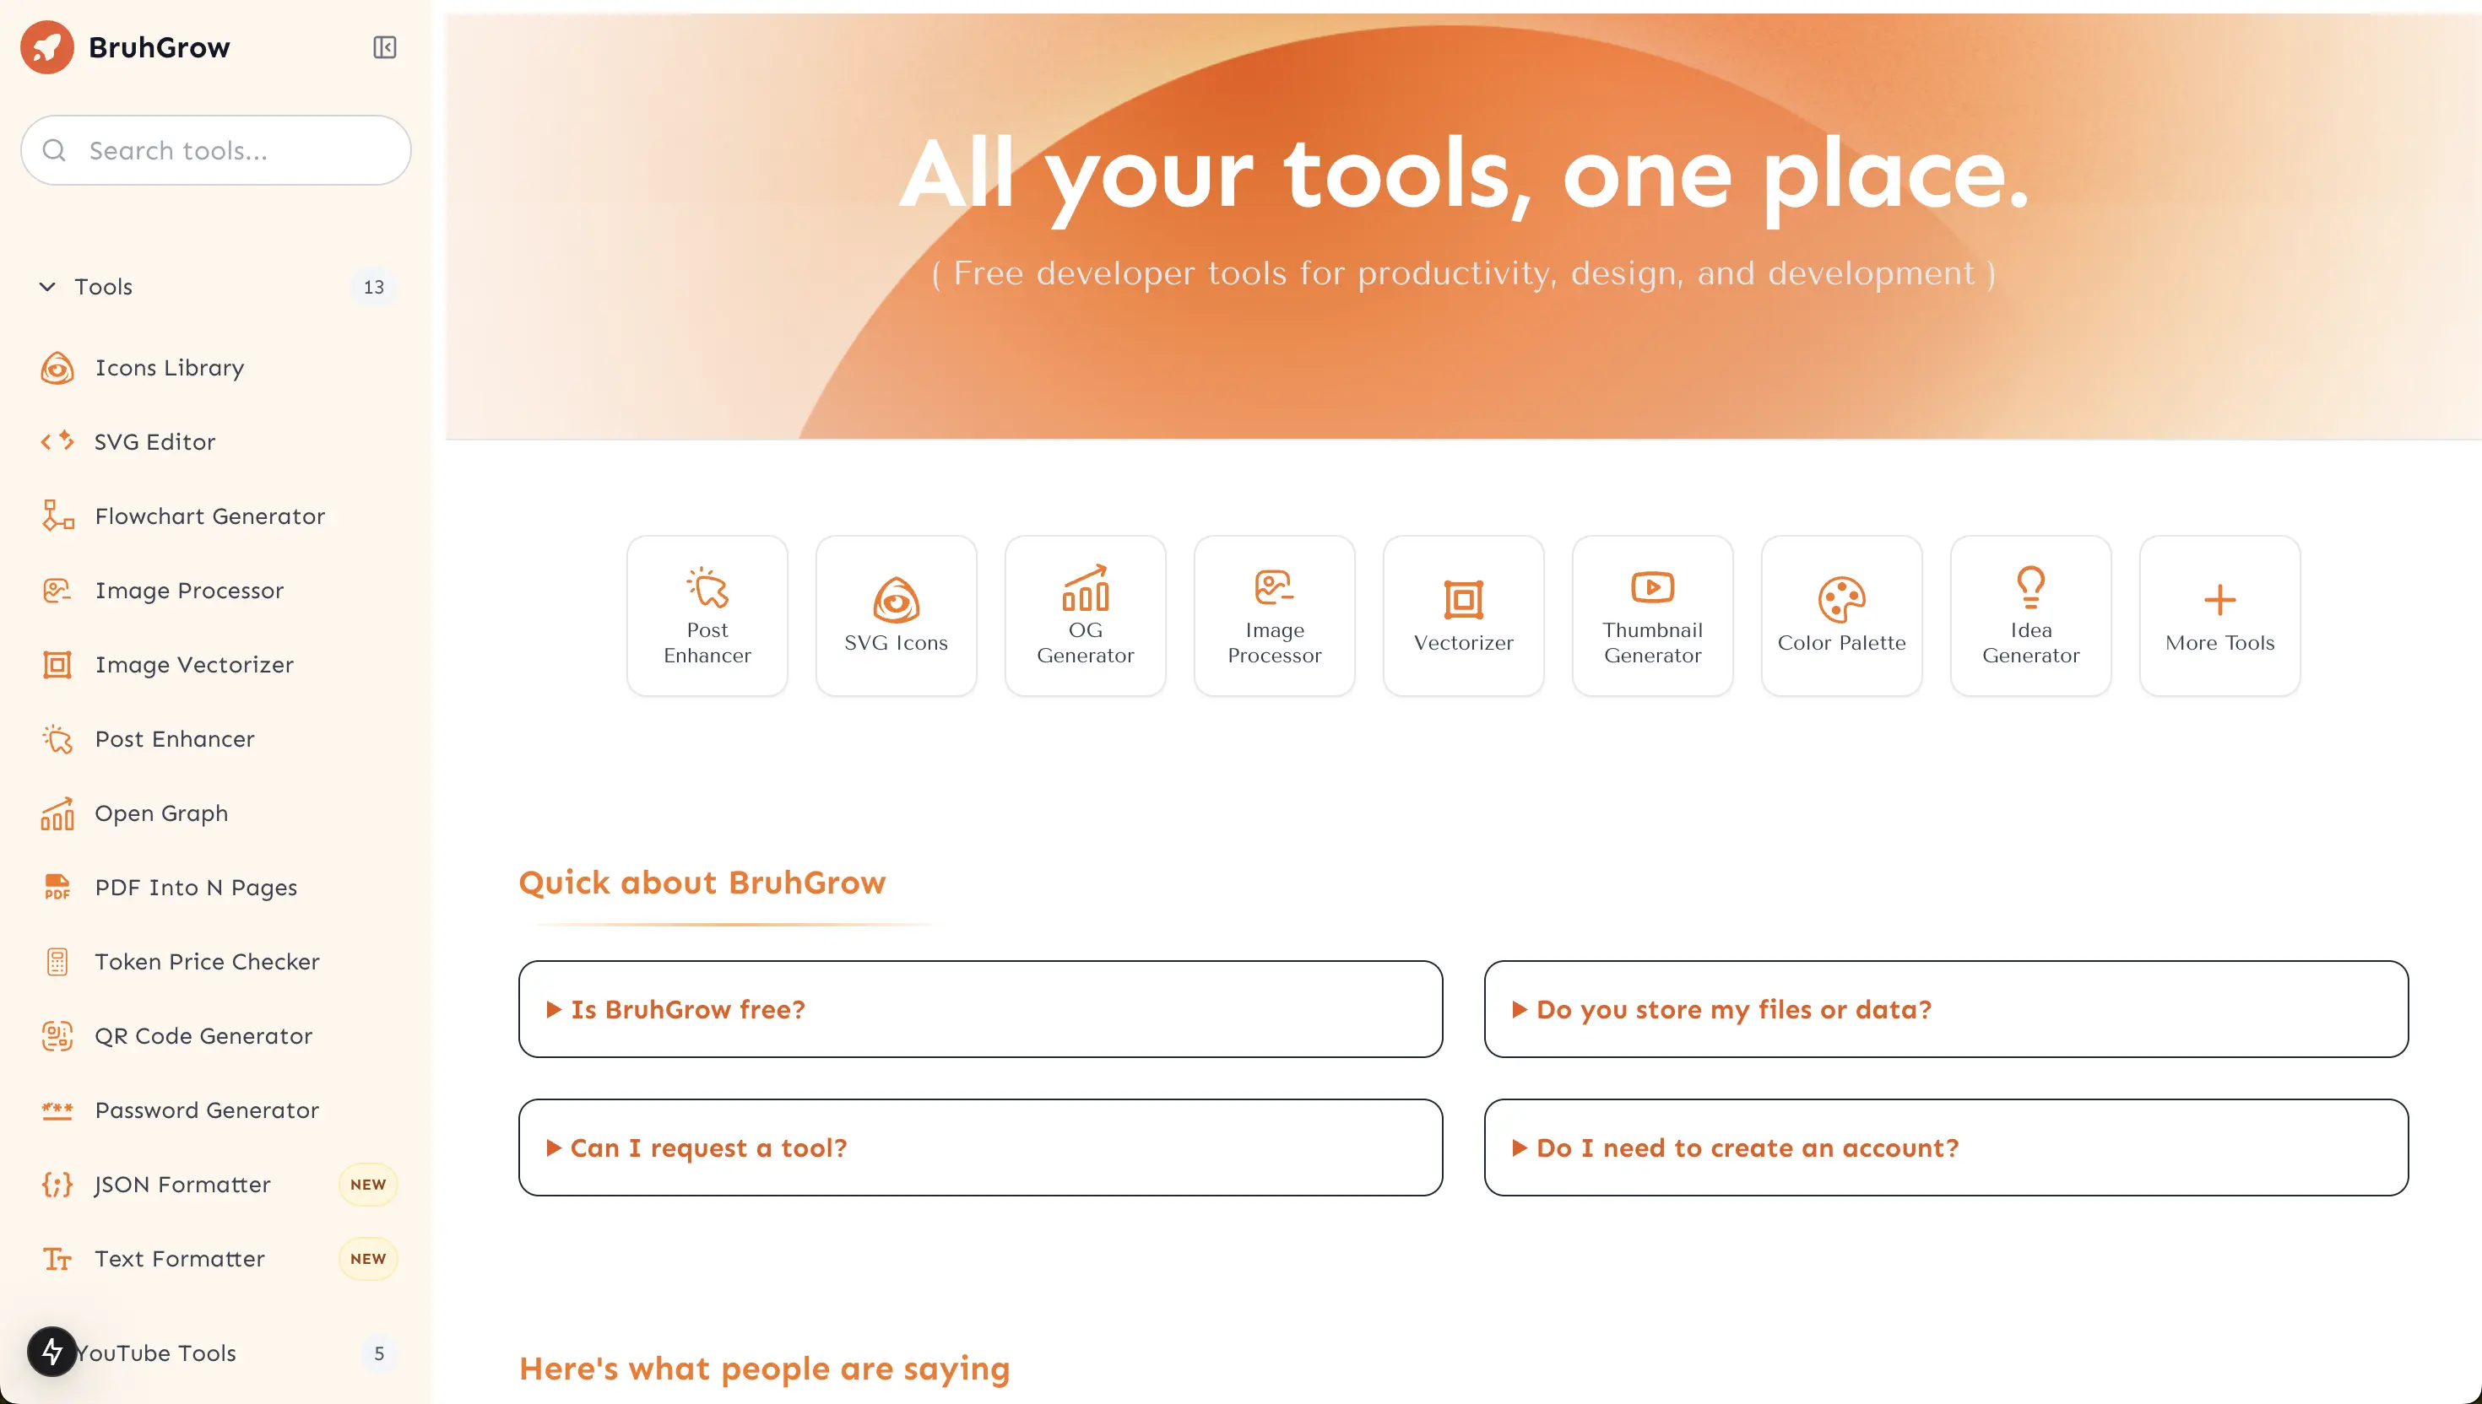Screen dimensions: 2482x1404
Task: Click the black lightning bolt badge
Action: point(52,1352)
